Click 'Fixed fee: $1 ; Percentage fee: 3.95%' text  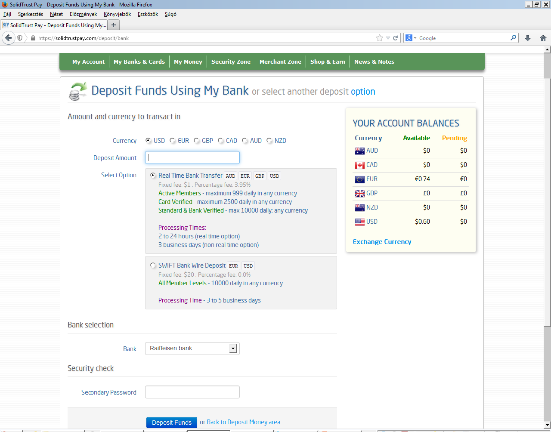point(204,185)
